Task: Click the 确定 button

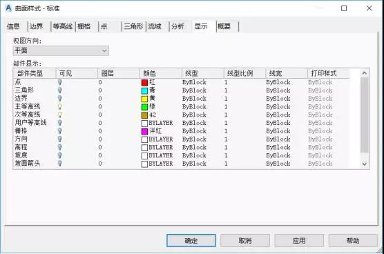Action: click(x=191, y=241)
